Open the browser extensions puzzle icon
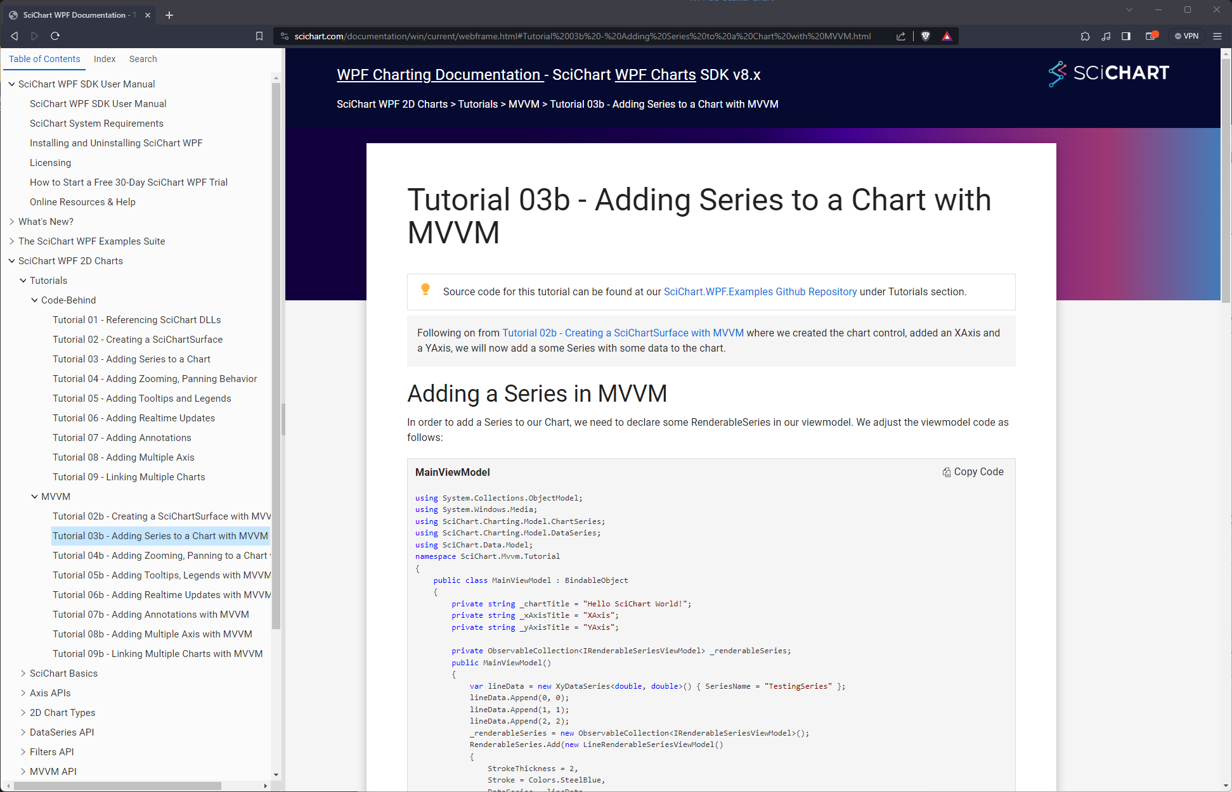Screen dimensions: 1232x792 [1085, 36]
